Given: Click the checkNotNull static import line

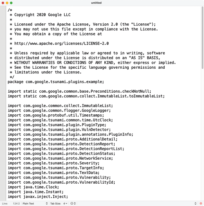Looking at the screenshot, I should click(x=79, y=91).
